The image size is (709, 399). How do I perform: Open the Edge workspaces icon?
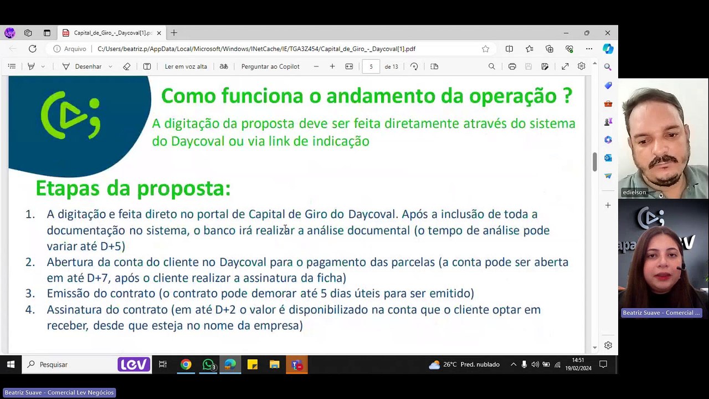28,33
